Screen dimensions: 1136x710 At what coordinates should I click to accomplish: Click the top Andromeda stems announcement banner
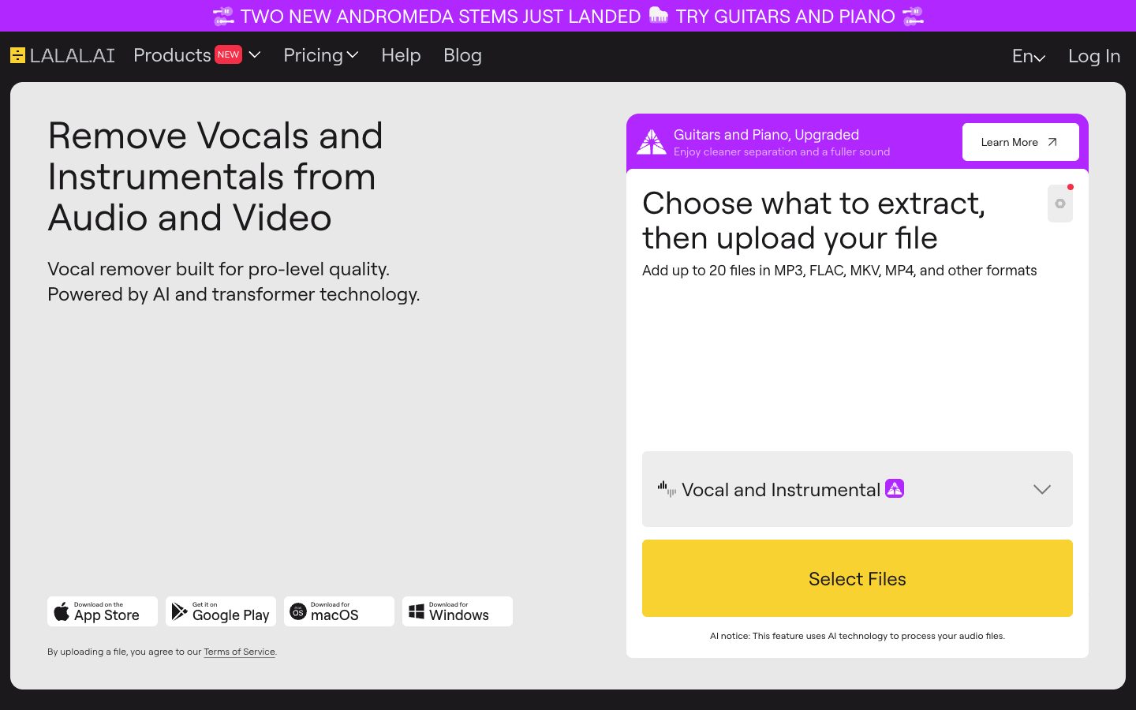pos(568,16)
